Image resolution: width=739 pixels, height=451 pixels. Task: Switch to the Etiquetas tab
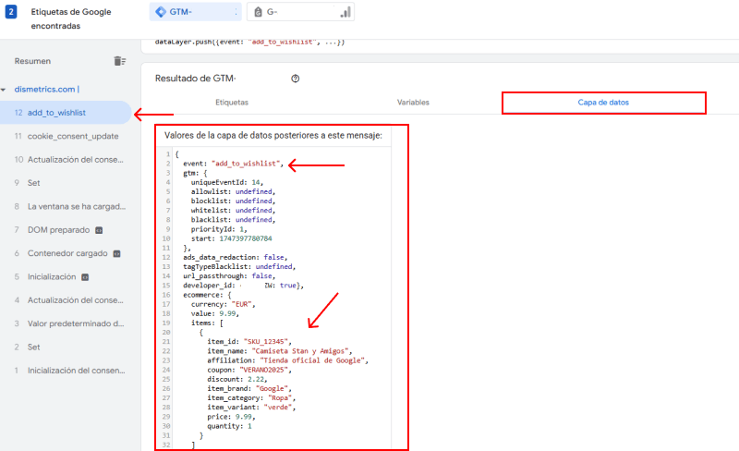[x=232, y=103]
